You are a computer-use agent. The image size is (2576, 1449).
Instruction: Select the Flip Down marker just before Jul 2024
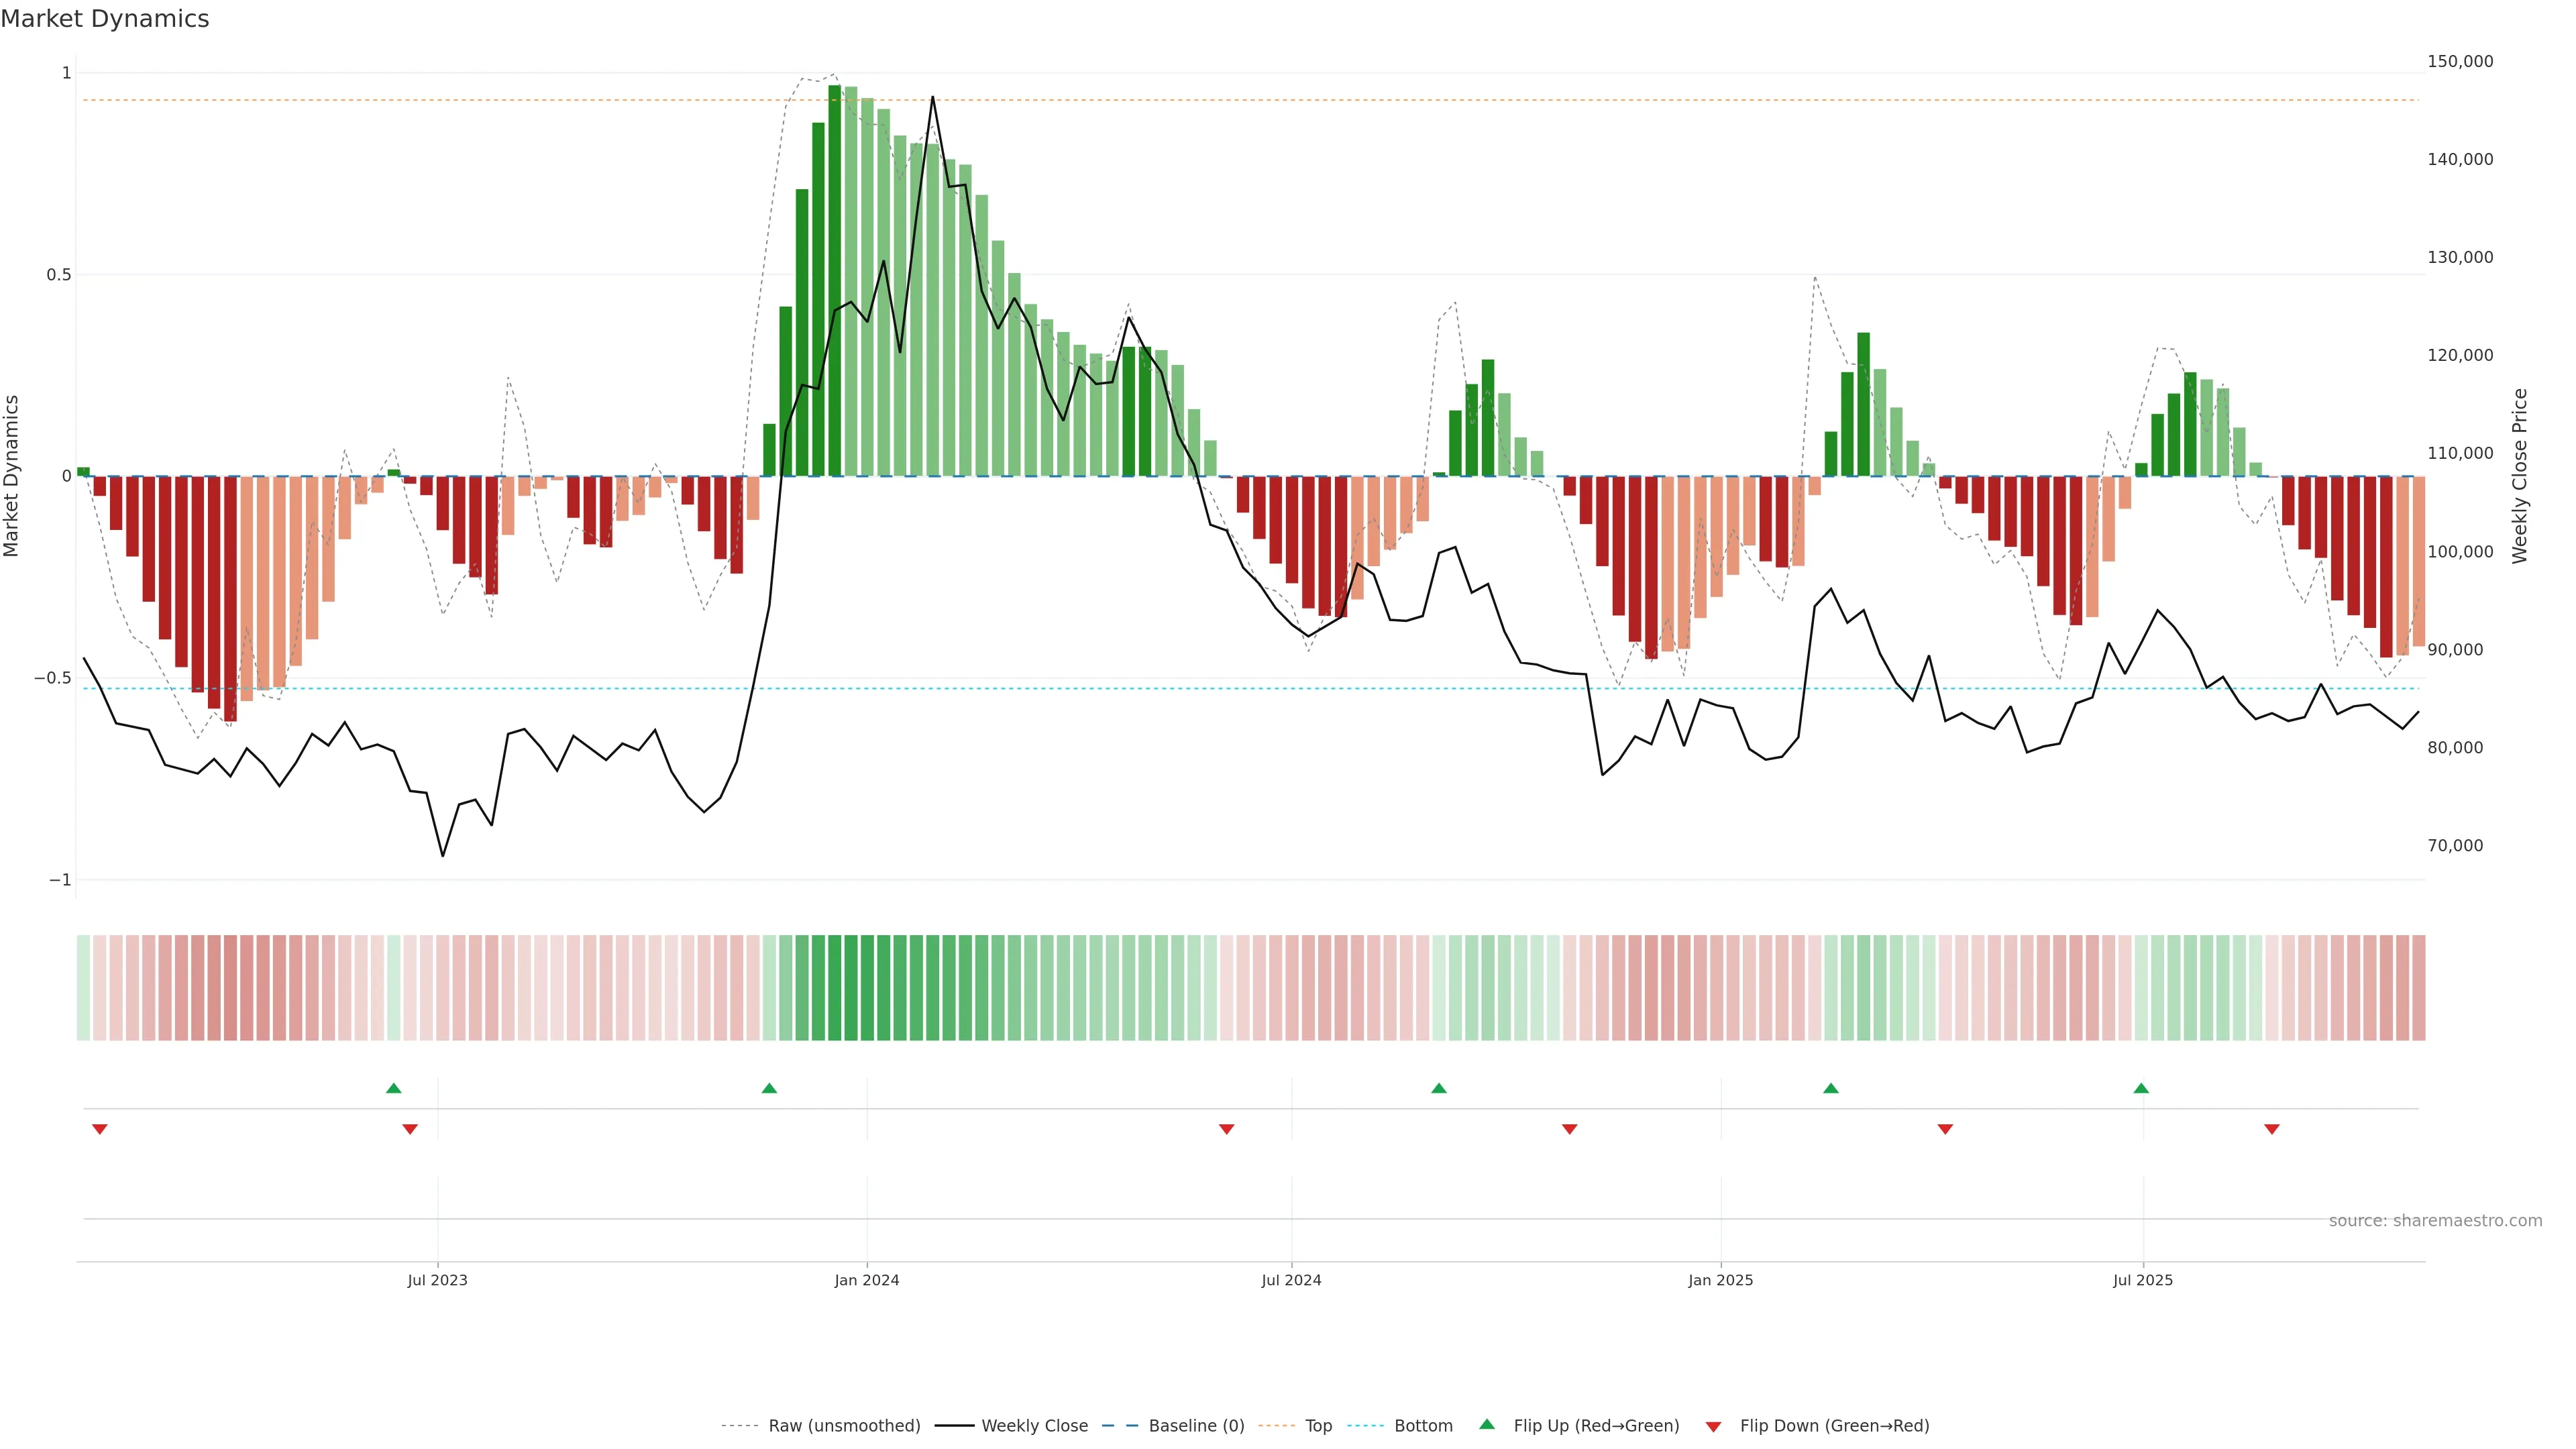tap(1226, 1129)
